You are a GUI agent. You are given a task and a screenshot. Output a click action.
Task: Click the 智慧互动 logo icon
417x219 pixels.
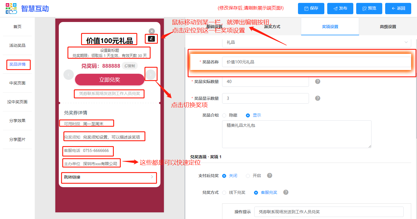pos(11,8)
